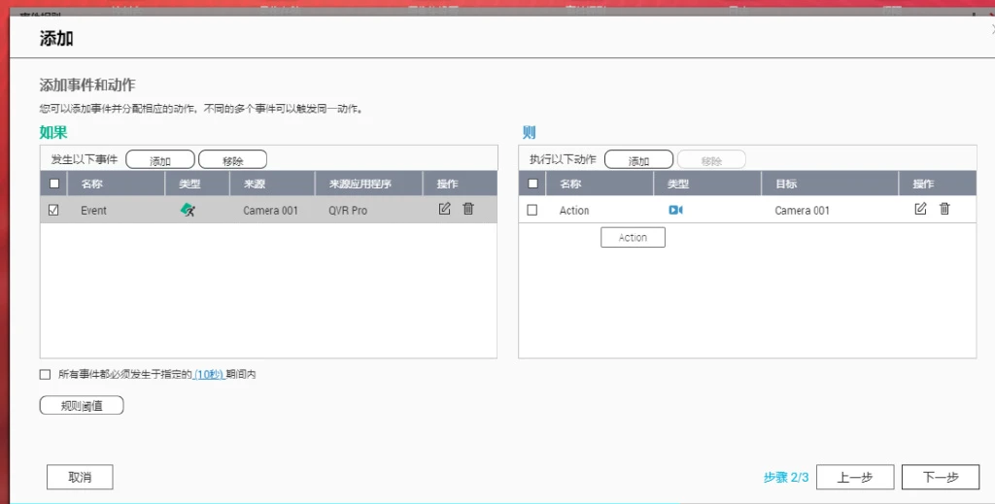Image resolution: width=995 pixels, height=504 pixels.
Task: Proceed with 下一步 button
Action: [941, 478]
